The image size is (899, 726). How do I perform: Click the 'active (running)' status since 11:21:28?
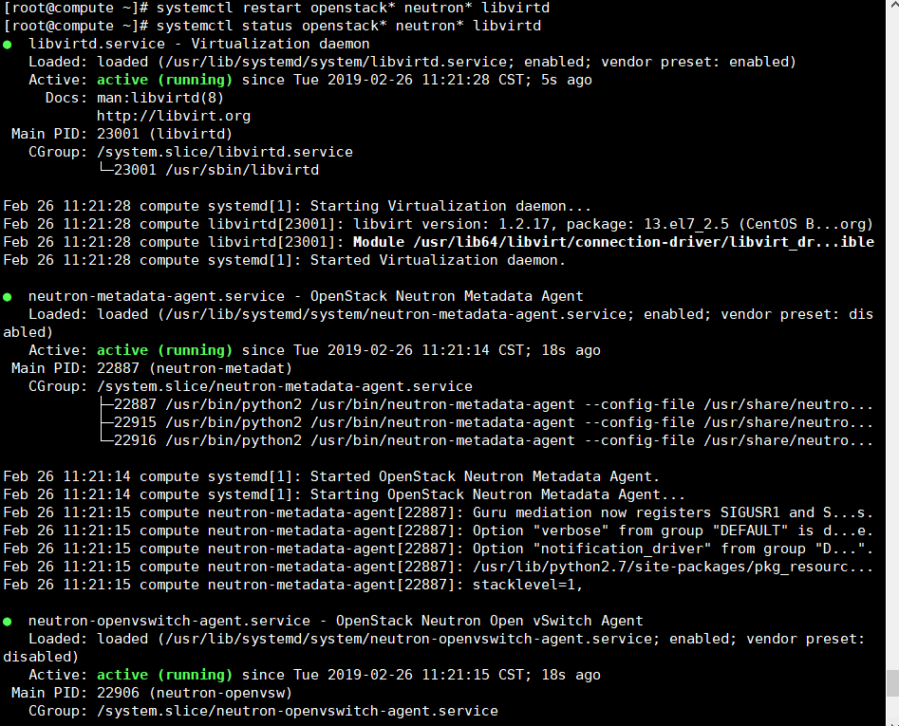point(164,81)
